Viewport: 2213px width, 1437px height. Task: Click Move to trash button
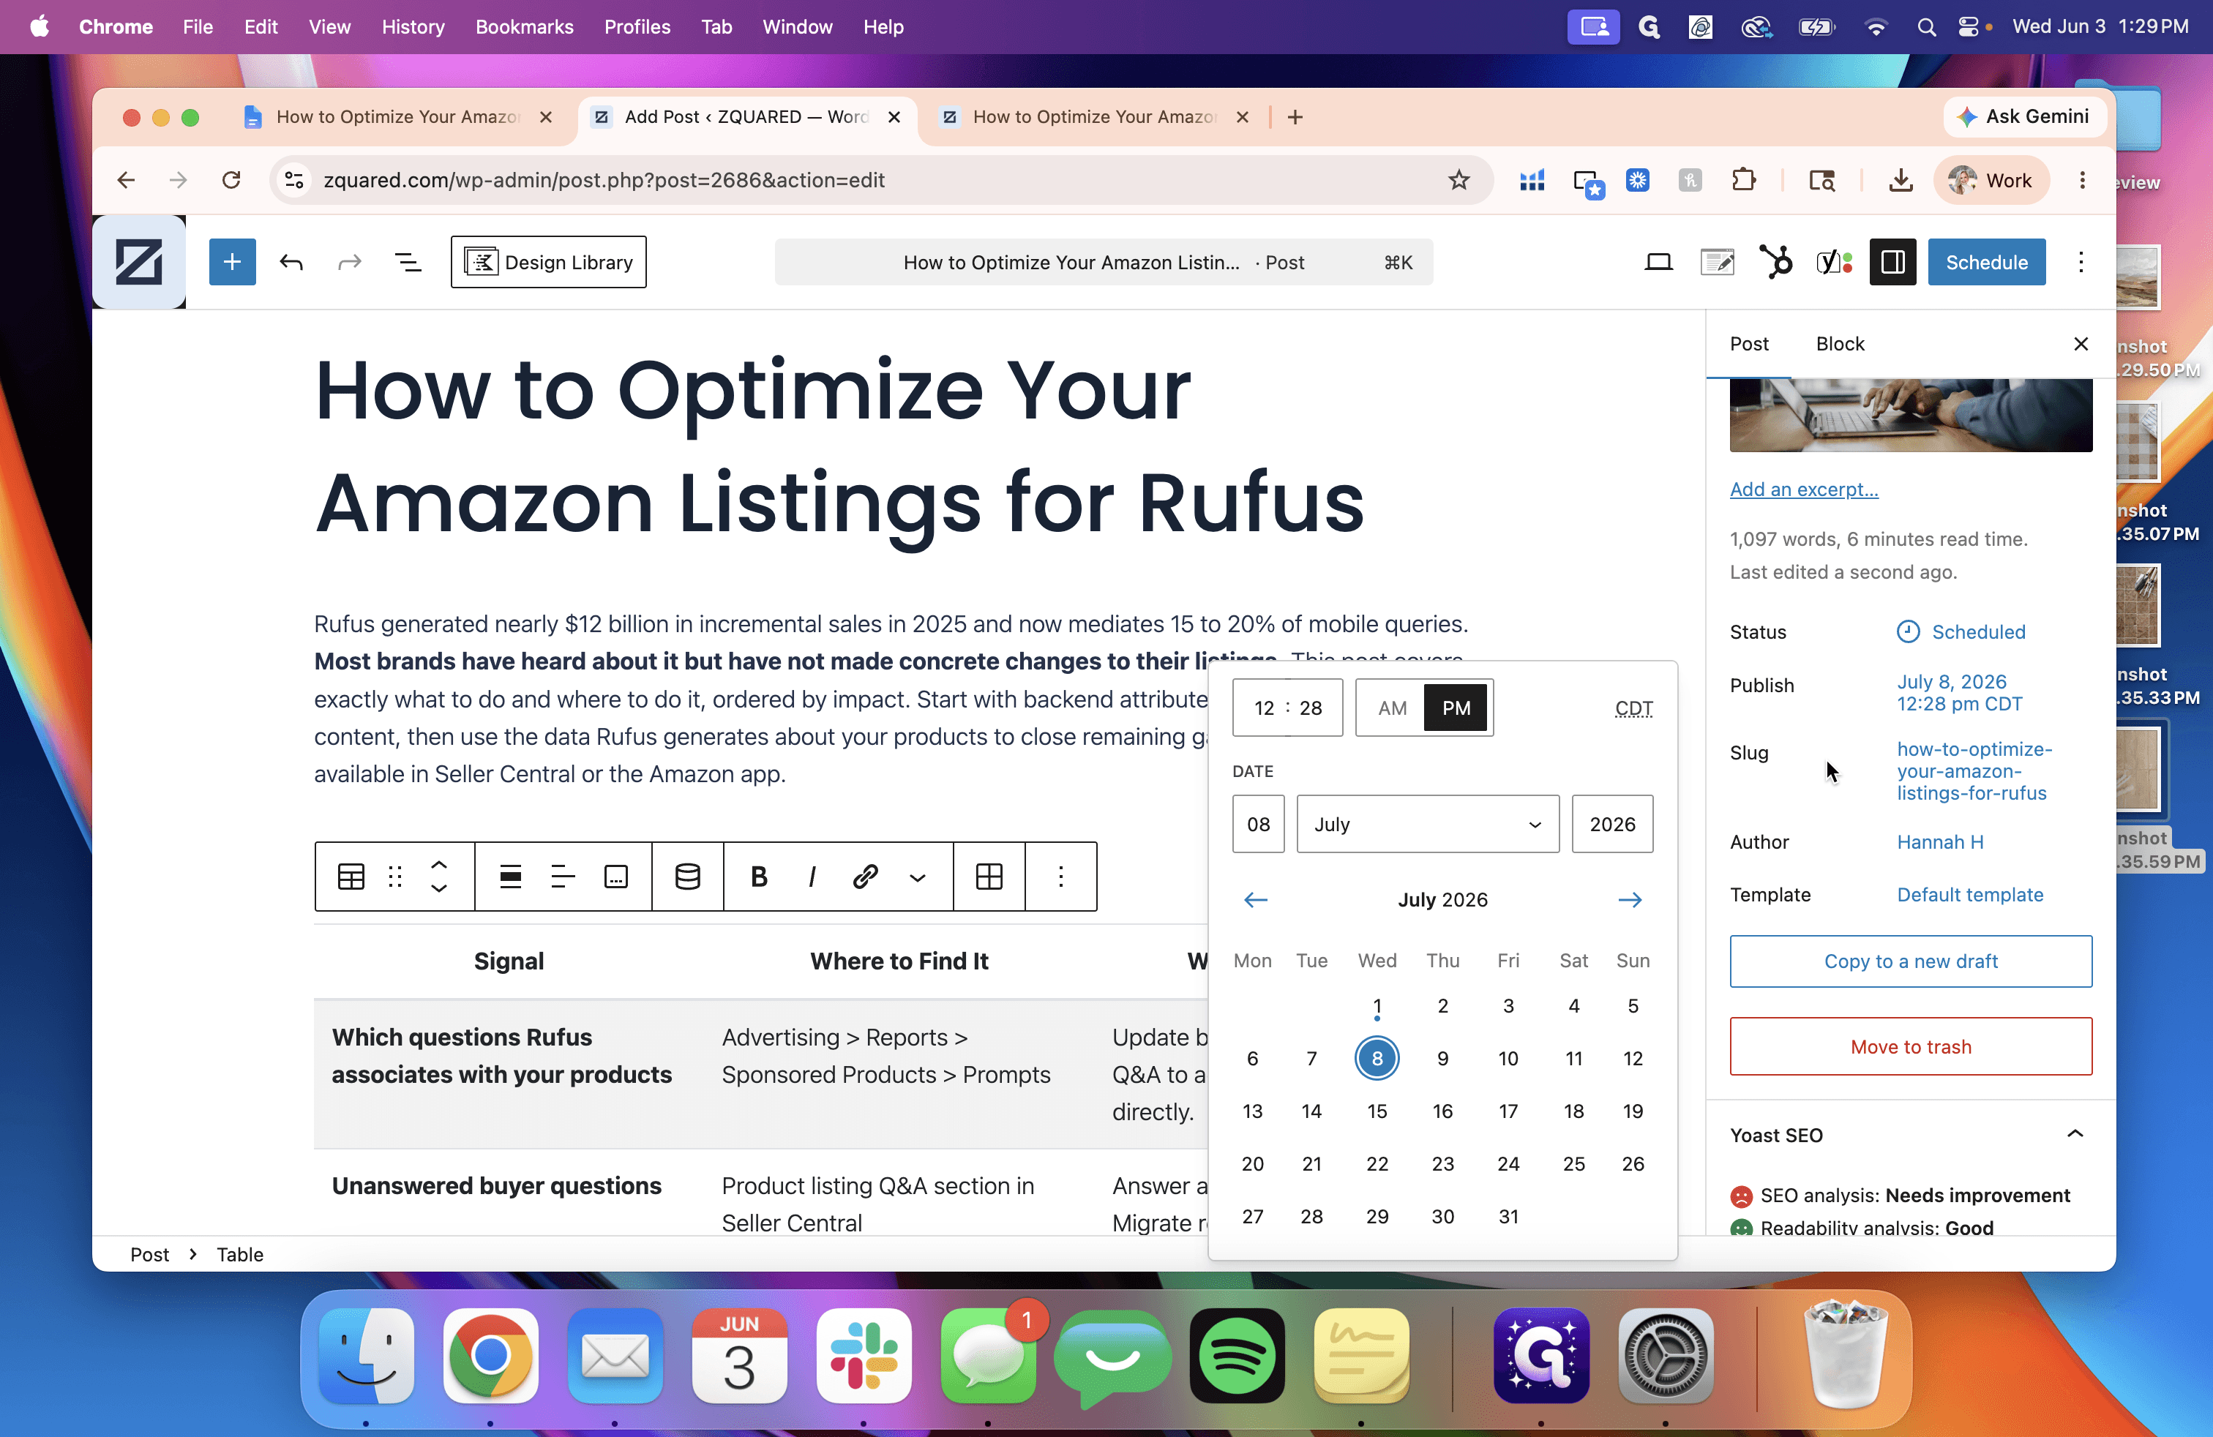tap(1911, 1046)
